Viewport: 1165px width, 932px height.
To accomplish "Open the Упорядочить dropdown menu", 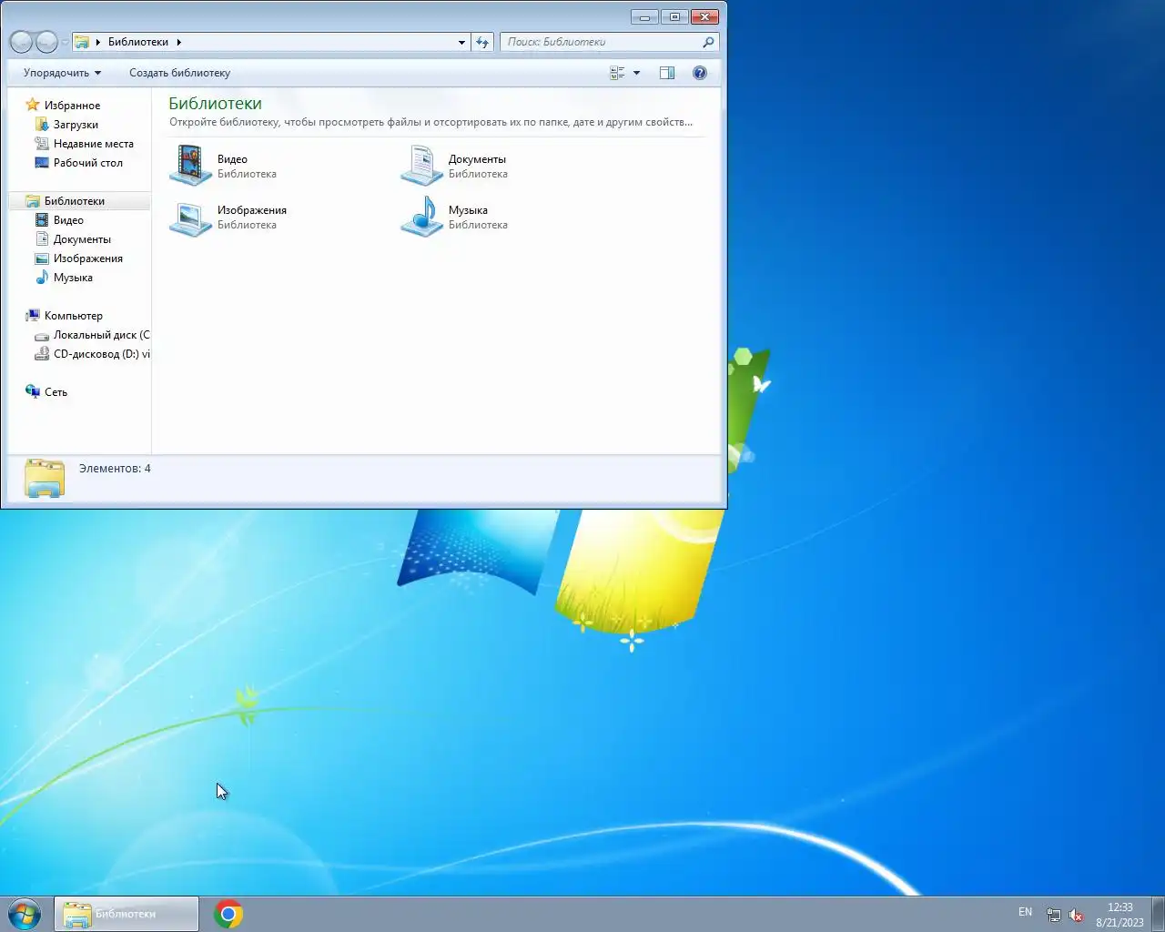I will pos(62,73).
